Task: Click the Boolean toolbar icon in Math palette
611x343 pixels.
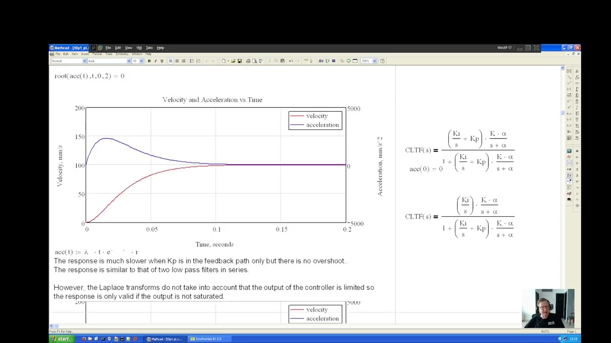Action: pyautogui.click(x=569, y=181)
